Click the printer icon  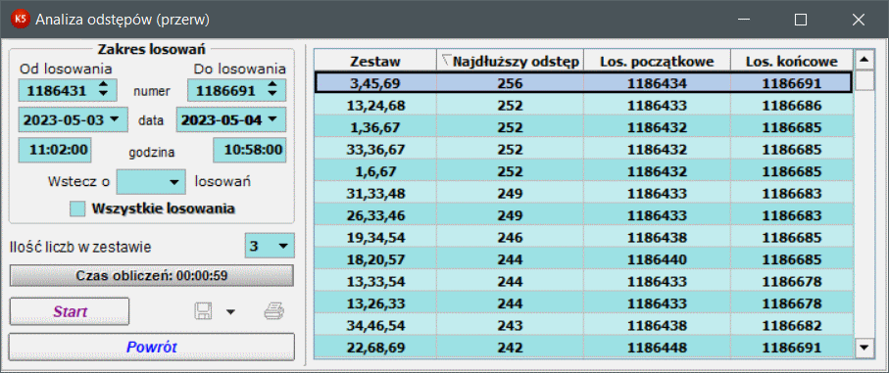point(273,311)
